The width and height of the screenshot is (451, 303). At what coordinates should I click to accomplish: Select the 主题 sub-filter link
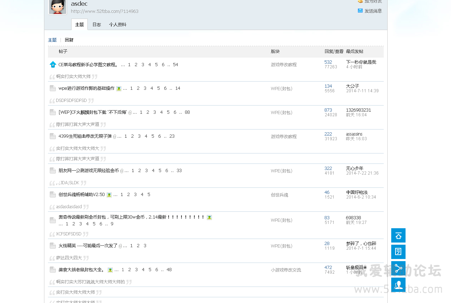(52, 40)
